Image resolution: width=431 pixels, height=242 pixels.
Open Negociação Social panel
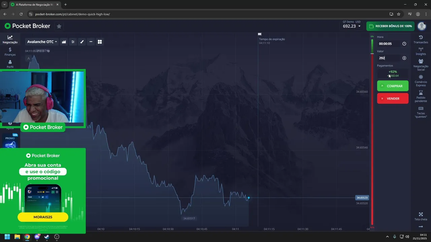tap(421, 65)
